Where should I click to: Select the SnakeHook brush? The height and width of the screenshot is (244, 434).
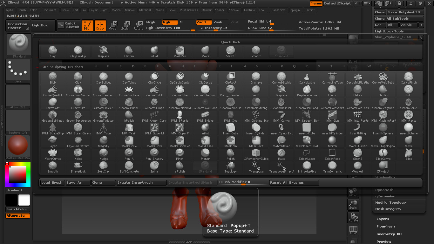(x=78, y=167)
